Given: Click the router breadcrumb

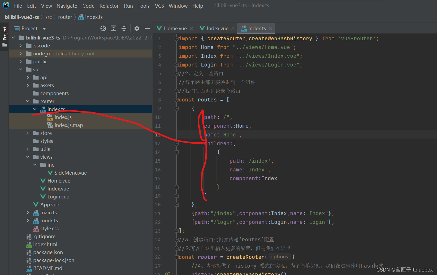Looking at the screenshot, I should point(65,17).
